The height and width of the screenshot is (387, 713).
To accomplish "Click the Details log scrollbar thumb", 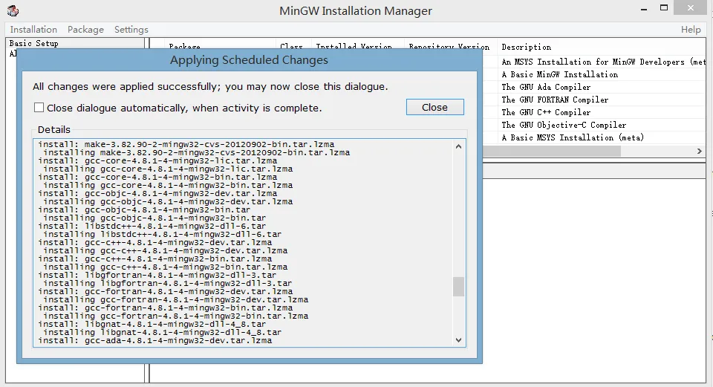I will (458, 287).
